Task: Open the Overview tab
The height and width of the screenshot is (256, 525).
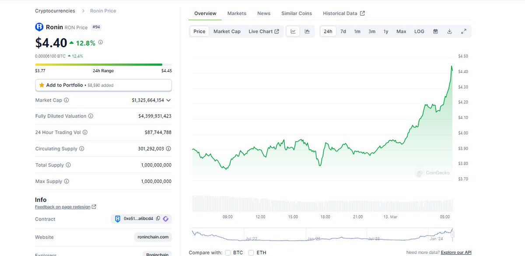Action: (205, 14)
